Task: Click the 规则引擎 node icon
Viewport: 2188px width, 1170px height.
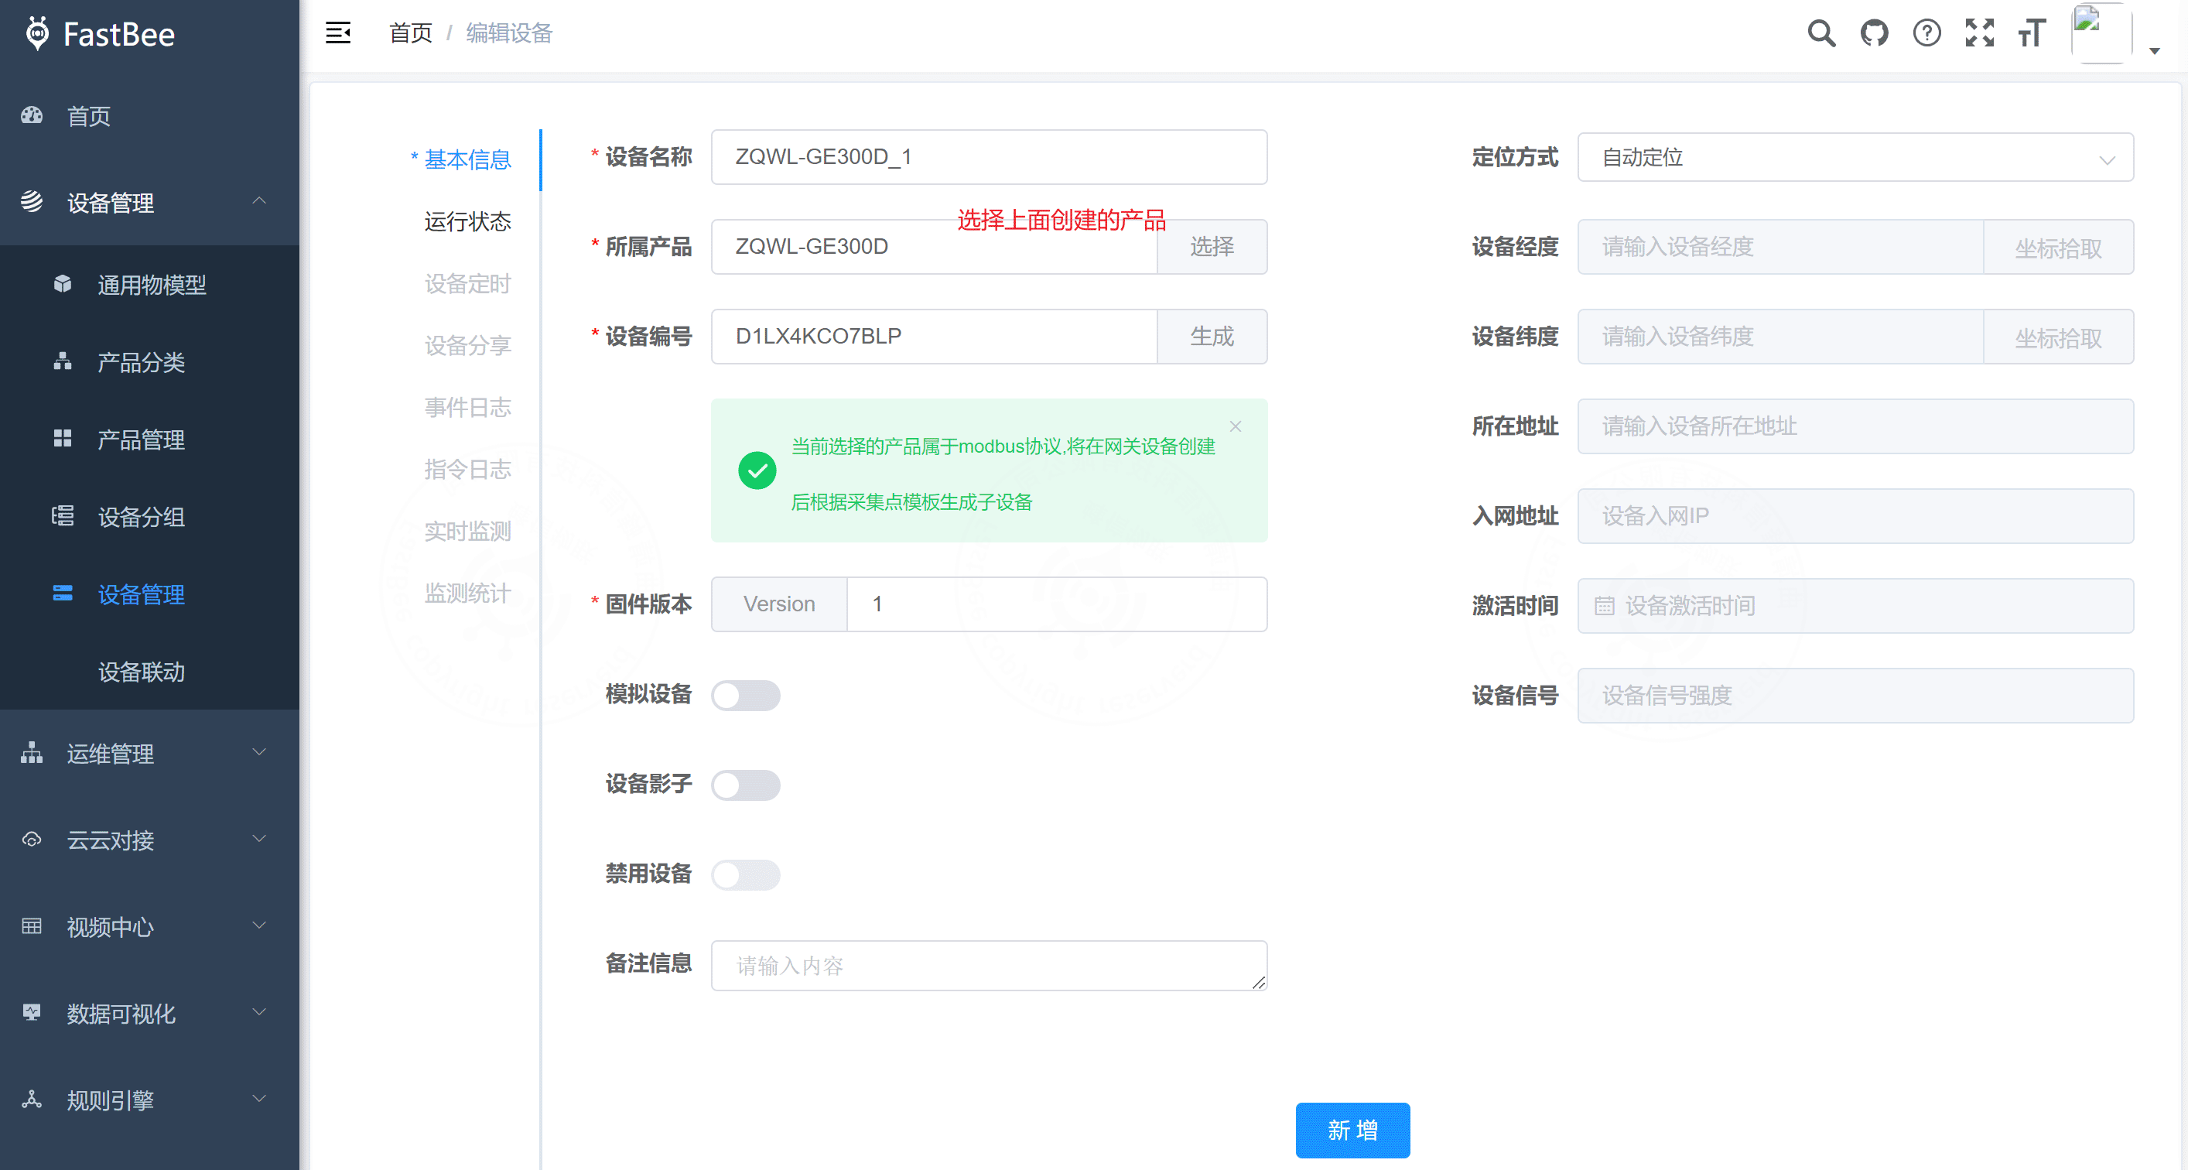Action: [x=32, y=1100]
